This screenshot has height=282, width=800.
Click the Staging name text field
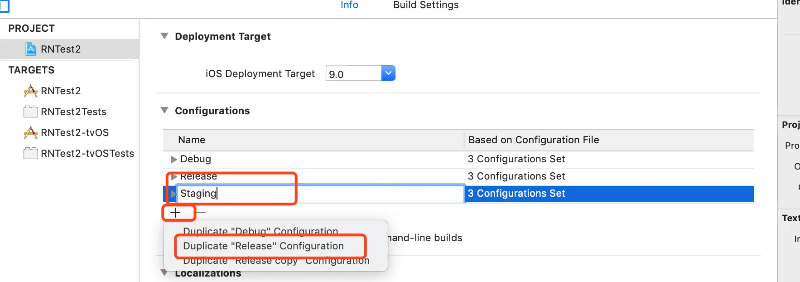[x=317, y=194]
